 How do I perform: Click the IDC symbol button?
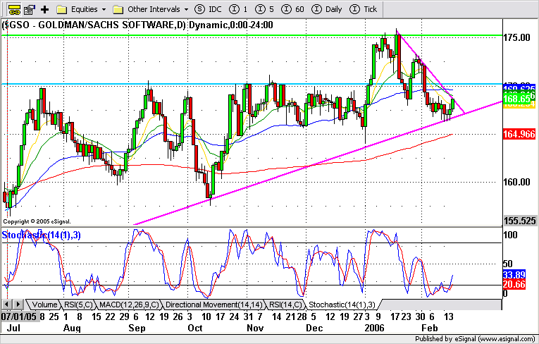209,9
